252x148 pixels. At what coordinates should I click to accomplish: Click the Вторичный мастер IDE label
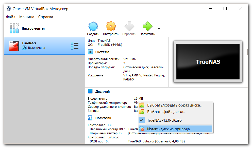(107, 133)
